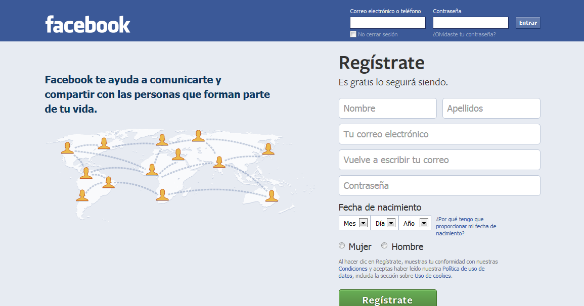The image size is (584, 306).
Task: Click the Entrar login button
Action: tap(528, 23)
